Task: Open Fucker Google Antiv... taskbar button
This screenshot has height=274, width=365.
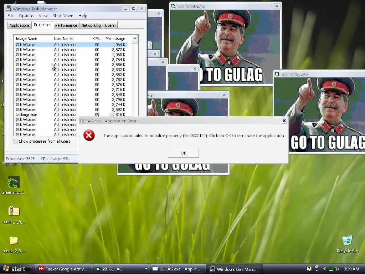Action: [x=63, y=269]
